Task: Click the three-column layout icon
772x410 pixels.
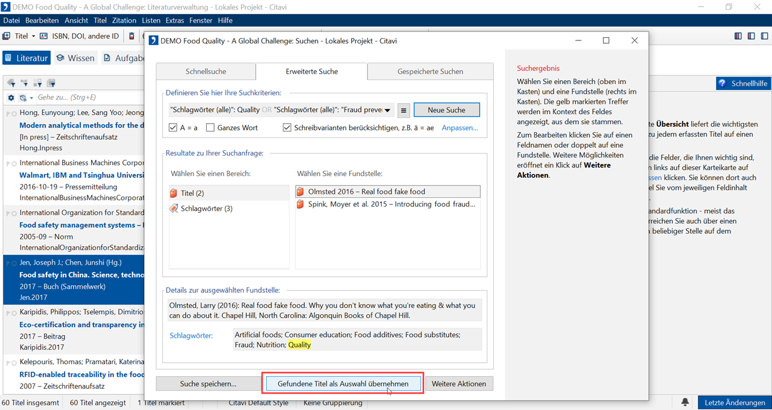Action: tap(738, 36)
